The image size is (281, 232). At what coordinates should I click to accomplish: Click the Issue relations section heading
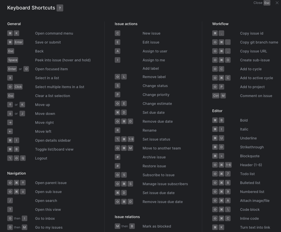pyautogui.click(x=127, y=217)
